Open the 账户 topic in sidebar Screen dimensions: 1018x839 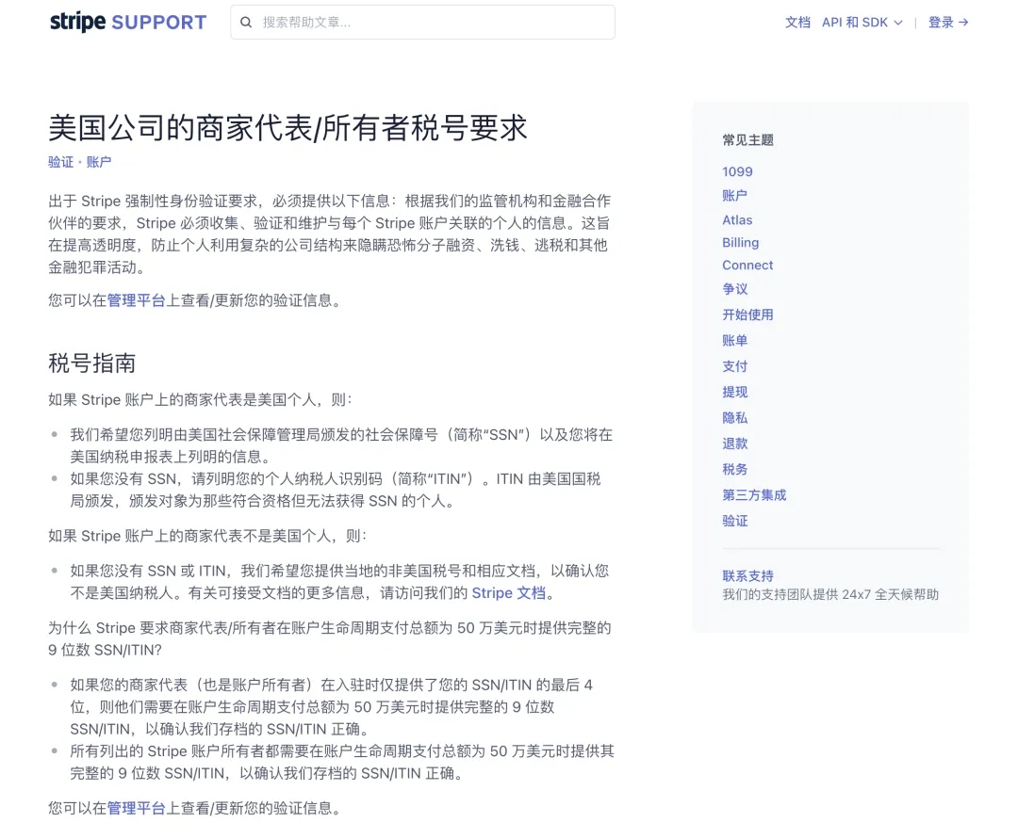tap(734, 195)
